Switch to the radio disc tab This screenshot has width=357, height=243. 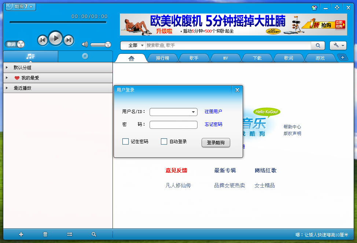click(x=85, y=56)
